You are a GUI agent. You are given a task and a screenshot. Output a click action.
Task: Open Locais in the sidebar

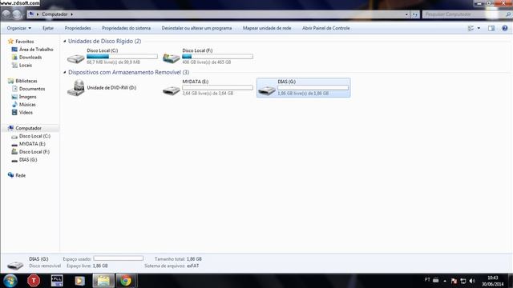[26, 66]
